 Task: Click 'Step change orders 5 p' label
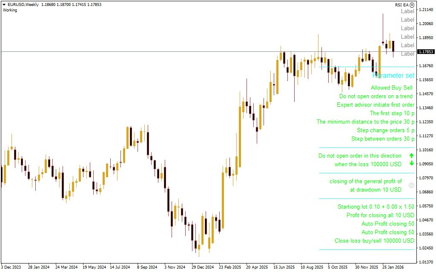coord(385,130)
